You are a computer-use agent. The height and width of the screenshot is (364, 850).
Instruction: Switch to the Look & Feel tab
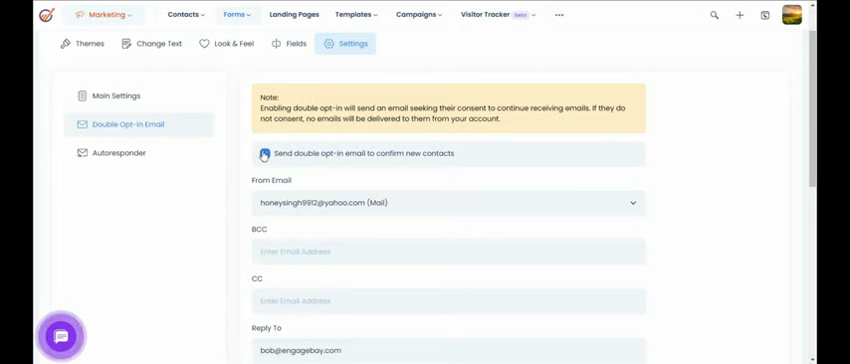(227, 44)
